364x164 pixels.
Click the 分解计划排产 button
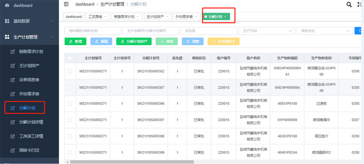click(134, 41)
